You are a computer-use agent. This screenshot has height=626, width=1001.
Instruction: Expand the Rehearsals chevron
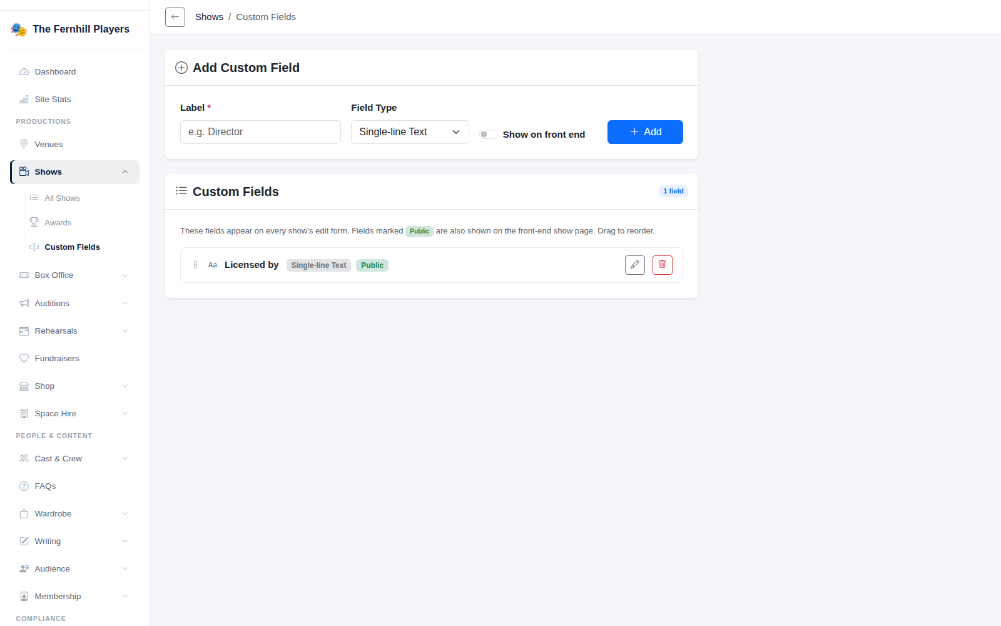coord(125,331)
